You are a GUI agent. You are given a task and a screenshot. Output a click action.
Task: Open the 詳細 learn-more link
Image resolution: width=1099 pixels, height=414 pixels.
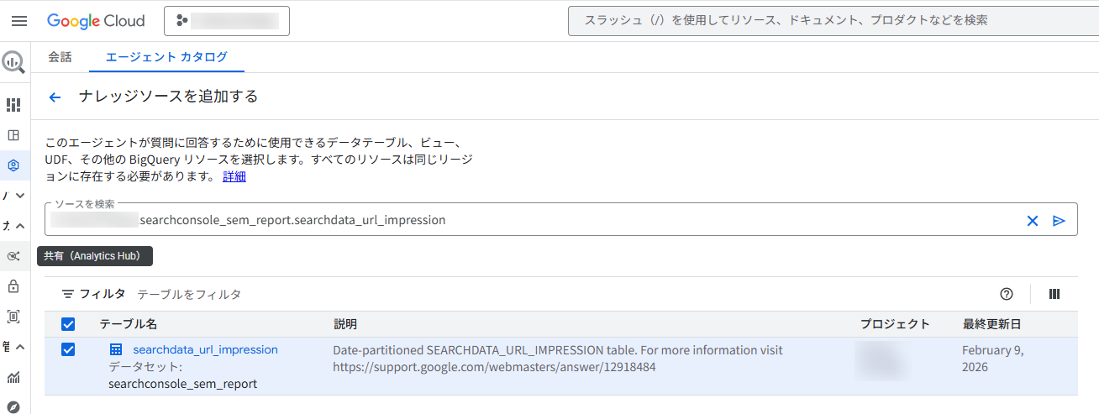click(234, 176)
